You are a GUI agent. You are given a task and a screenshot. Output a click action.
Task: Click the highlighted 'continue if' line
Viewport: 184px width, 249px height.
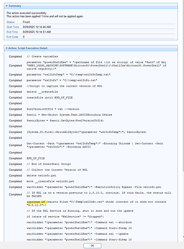96,203
